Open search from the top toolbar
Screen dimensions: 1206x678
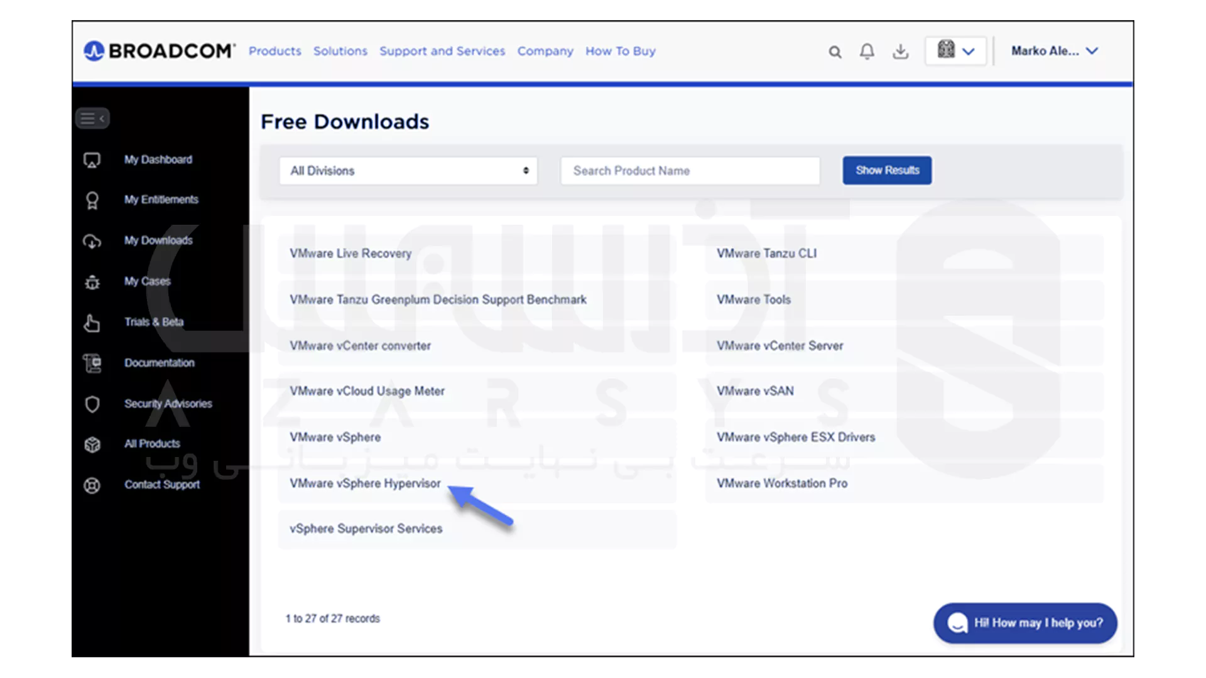(835, 51)
